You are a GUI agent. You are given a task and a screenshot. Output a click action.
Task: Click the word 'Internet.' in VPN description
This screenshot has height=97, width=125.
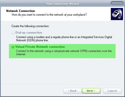[21, 54]
